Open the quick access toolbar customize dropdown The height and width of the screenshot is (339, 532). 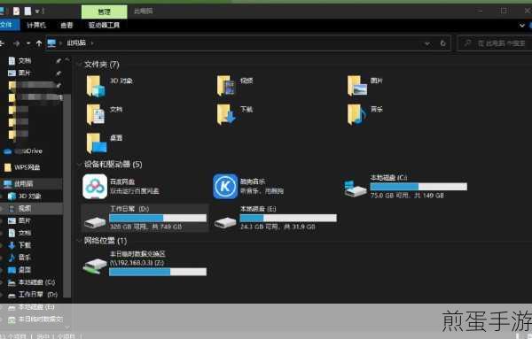(38, 12)
